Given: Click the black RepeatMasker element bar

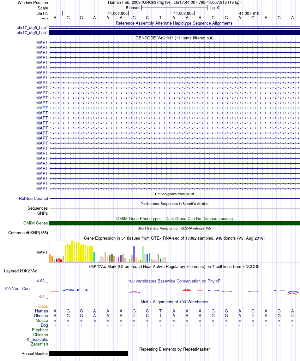Looking at the screenshot, I should pyautogui.click(x=89, y=354).
